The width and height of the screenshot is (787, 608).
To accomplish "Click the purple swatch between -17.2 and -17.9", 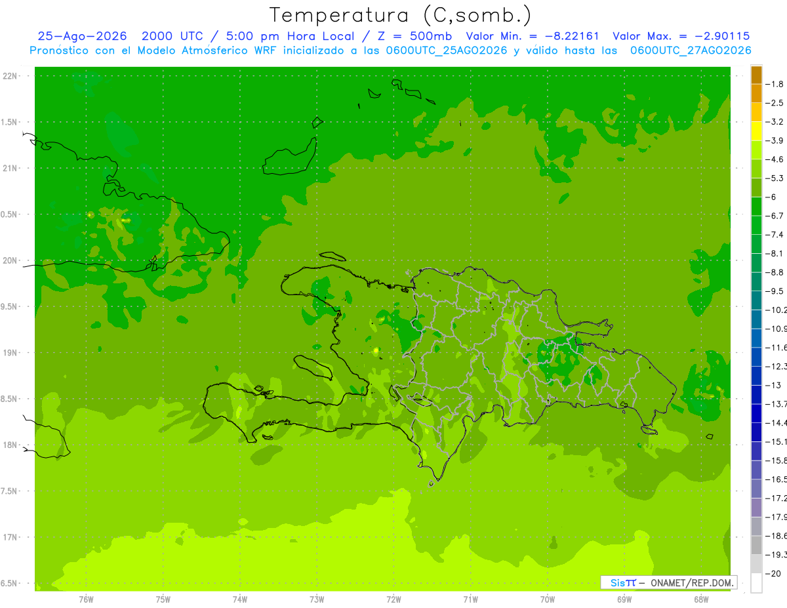I will (x=756, y=508).
